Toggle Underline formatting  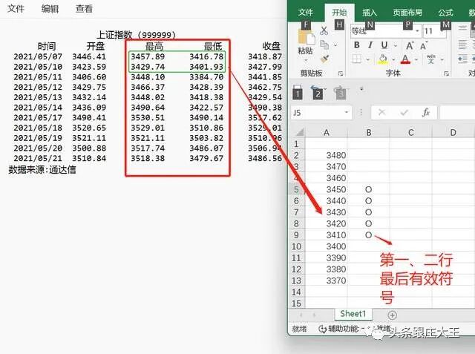(384, 45)
